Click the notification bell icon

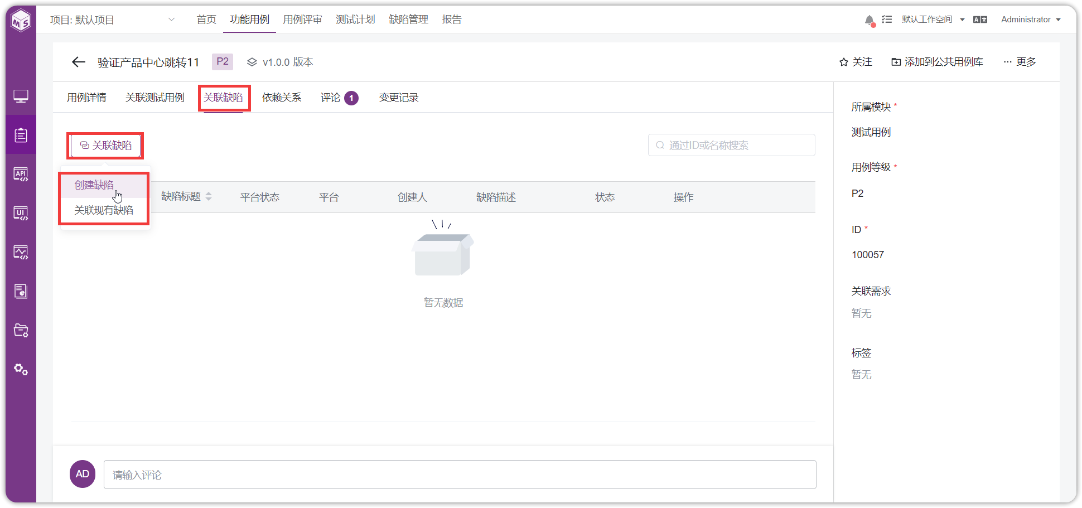(869, 20)
